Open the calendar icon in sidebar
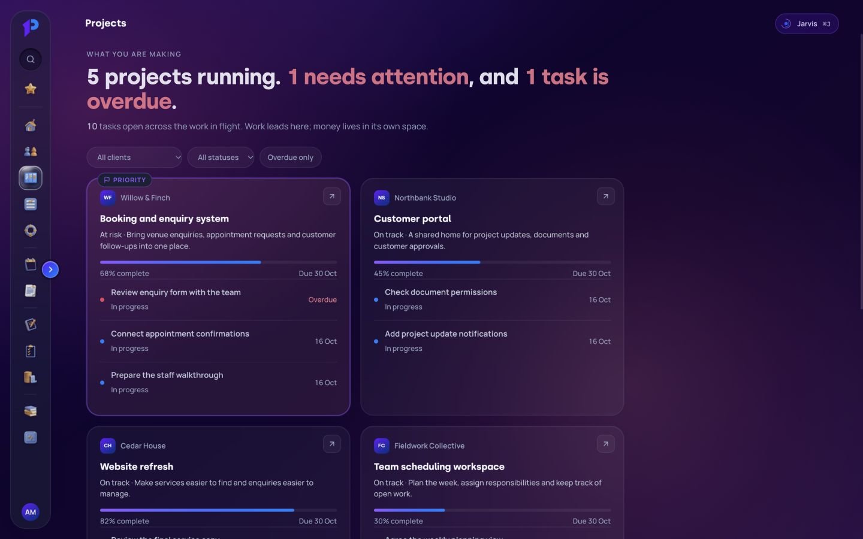This screenshot has height=539, width=863. click(x=31, y=264)
